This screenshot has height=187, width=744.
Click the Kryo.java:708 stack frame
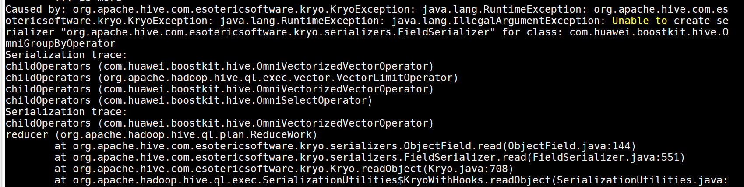(284, 169)
